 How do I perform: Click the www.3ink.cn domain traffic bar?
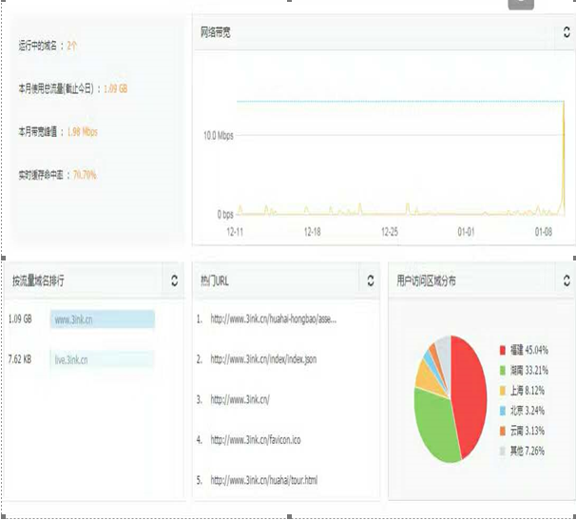103,319
